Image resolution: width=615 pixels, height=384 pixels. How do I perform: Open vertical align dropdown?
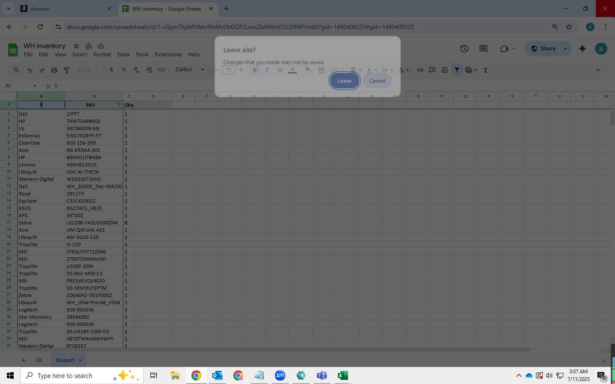[372, 70]
